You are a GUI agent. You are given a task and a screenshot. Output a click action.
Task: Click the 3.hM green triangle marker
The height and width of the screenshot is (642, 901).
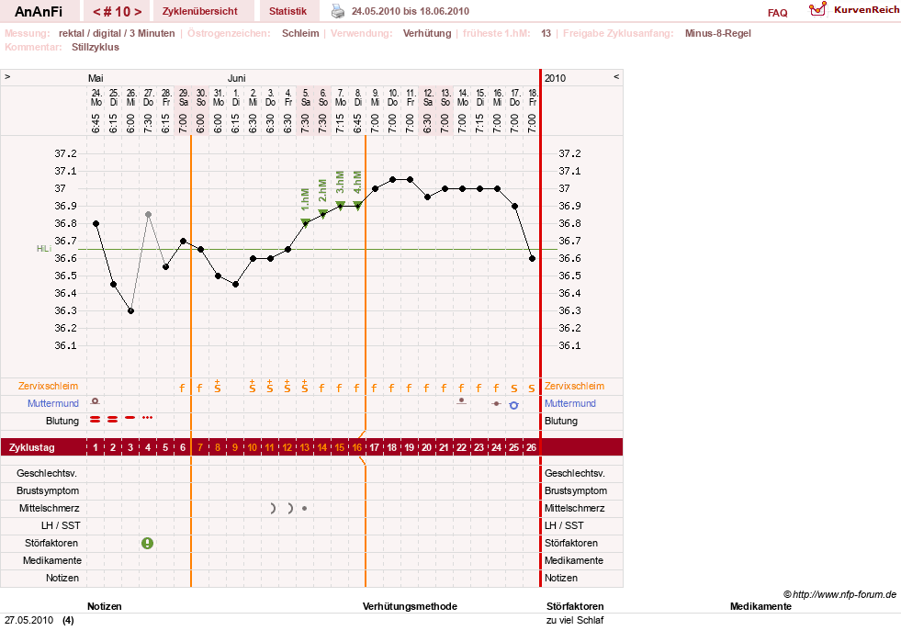click(x=340, y=205)
